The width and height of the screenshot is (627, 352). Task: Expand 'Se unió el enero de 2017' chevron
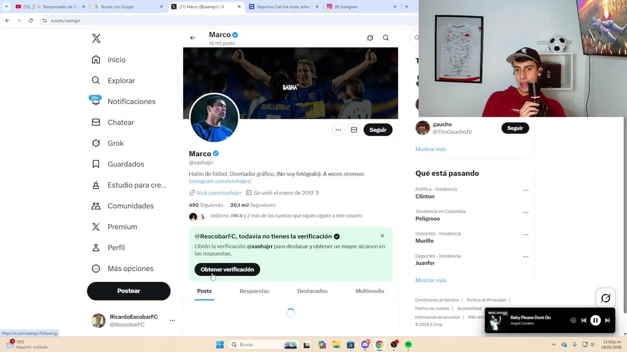coord(317,193)
